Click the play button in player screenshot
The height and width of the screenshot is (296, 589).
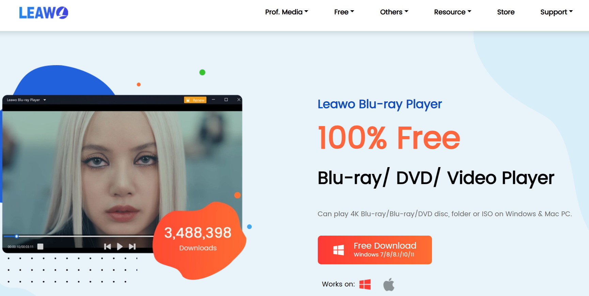pyautogui.click(x=120, y=246)
